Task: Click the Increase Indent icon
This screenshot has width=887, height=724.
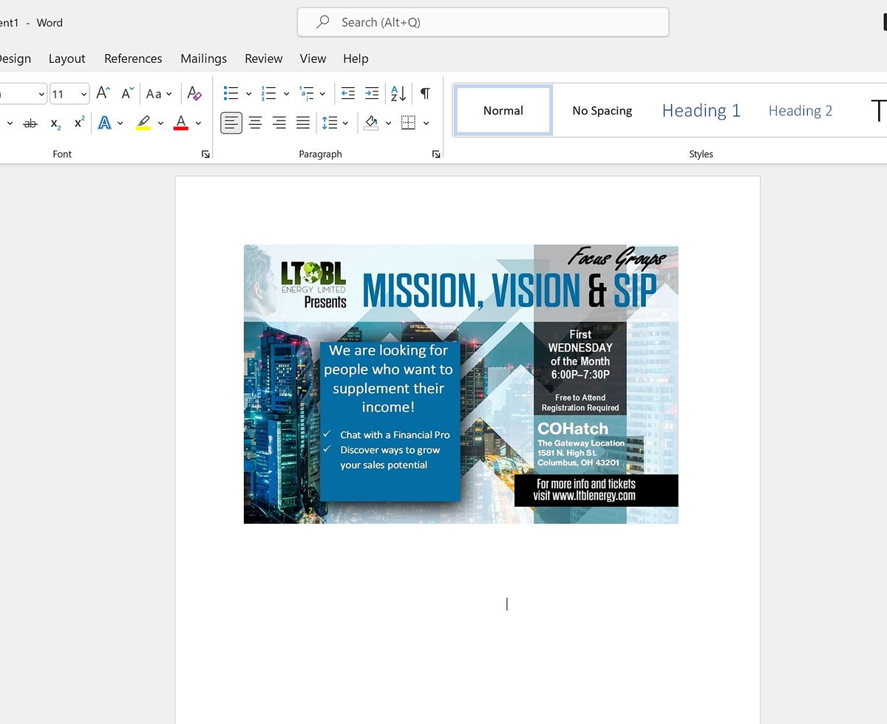Action: pos(371,93)
